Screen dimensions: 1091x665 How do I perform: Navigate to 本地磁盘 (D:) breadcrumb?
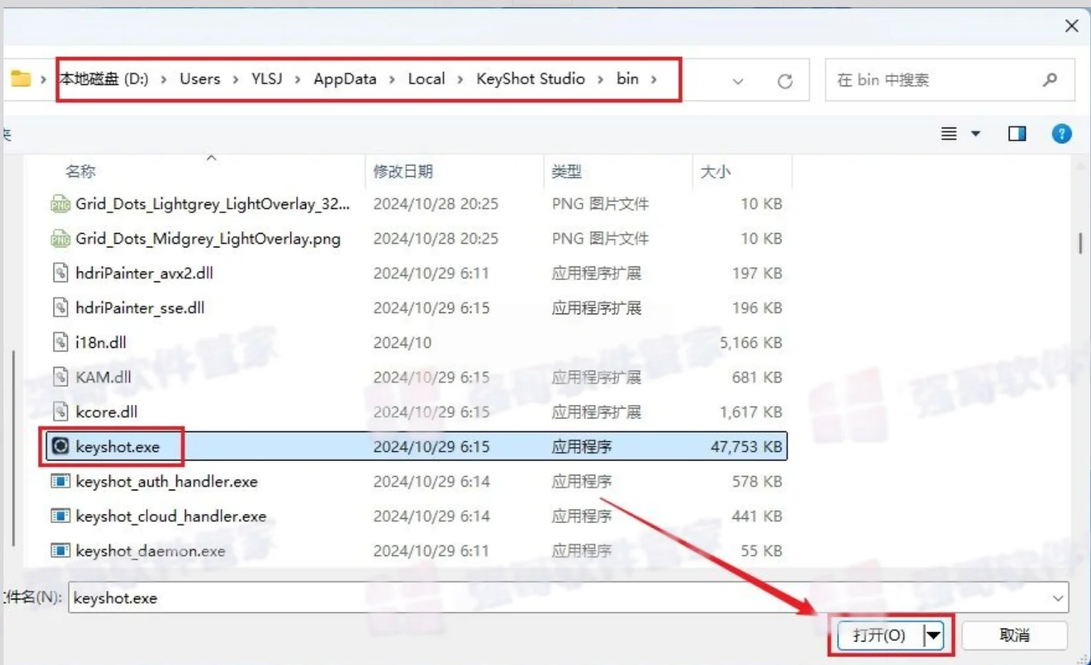pos(104,78)
